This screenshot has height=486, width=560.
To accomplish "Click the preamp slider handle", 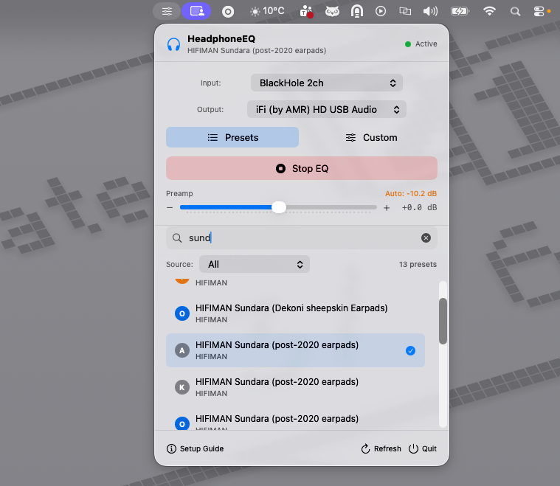I will pyautogui.click(x=279, y=207).
